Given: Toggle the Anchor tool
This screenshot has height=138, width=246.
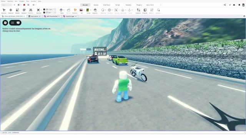Looking at the screenshot, I should pyautogui.click(x=129, y=10).
